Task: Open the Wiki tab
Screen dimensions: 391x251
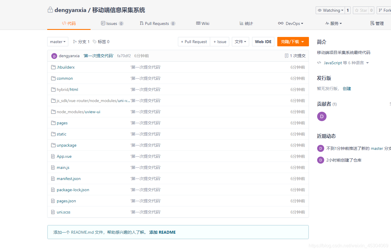Action: [203, 23]
